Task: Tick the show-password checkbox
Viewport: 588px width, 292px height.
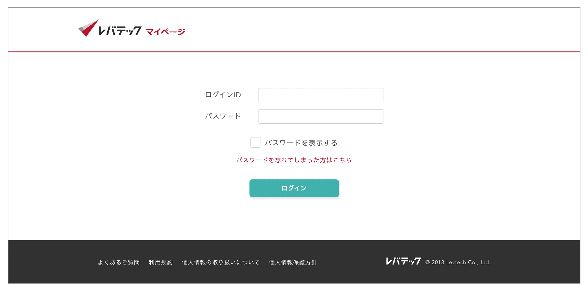Action: pyautogui.click(x=256, y=142)
